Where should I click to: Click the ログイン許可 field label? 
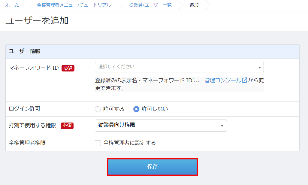[25, 109]
